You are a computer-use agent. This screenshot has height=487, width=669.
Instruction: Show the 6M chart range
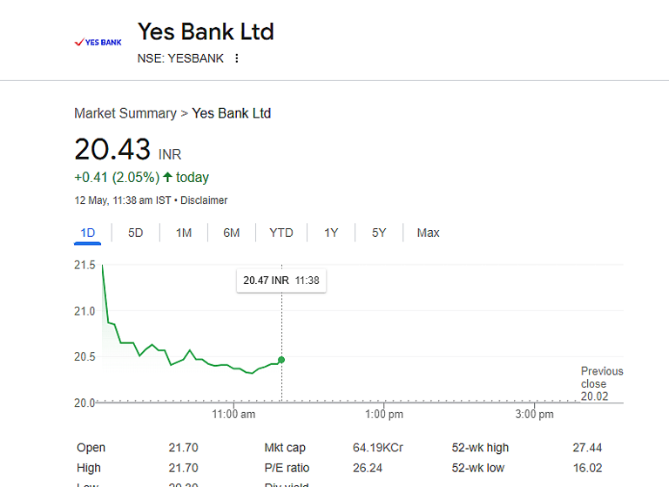(232, 233)
